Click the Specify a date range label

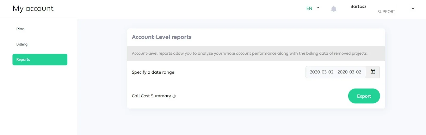(x=153, y=72)
